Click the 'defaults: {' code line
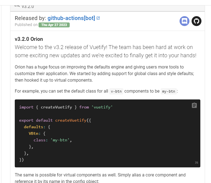 pyautogui.click(x=37, y=127)
